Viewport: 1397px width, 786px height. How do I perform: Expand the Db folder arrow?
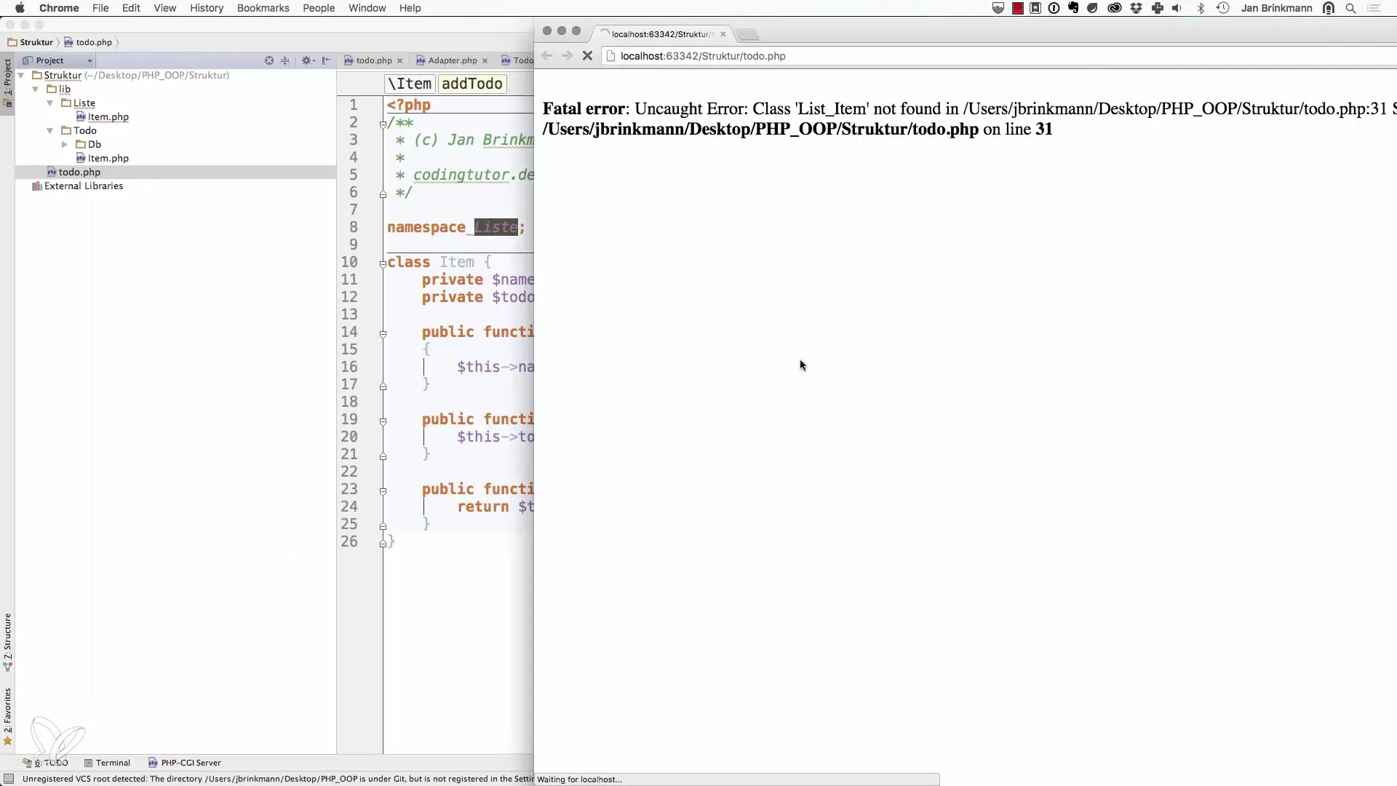[65, 144]
